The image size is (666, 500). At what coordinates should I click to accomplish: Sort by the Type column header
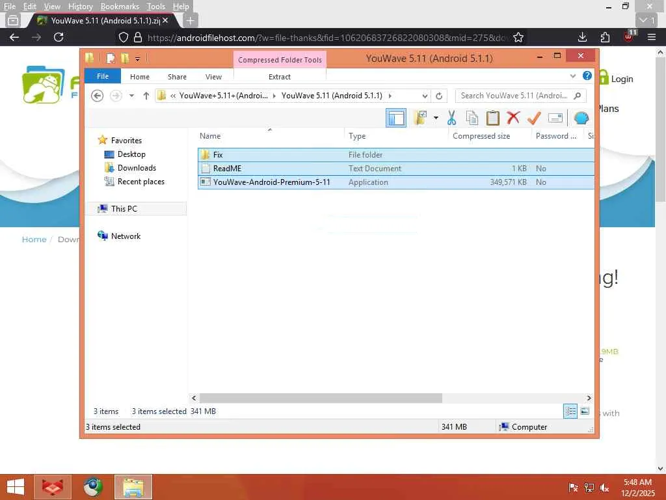[396, 135]
